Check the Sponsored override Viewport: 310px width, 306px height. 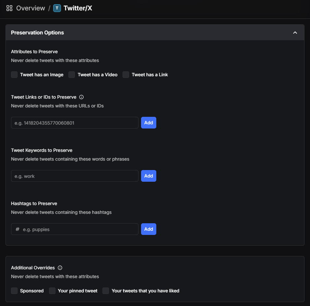tap(14, 291)
